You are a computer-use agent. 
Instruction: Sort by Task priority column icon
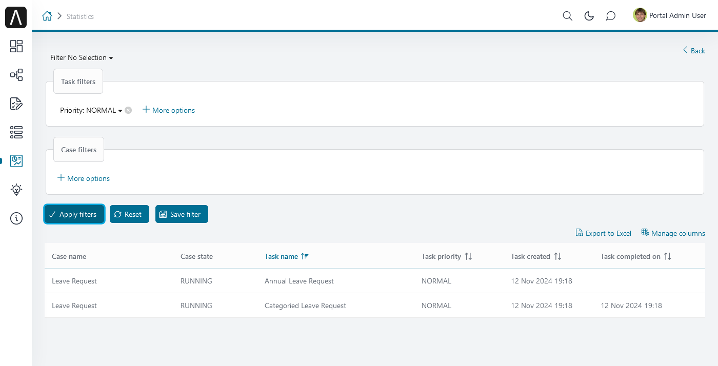click(468, 256)
